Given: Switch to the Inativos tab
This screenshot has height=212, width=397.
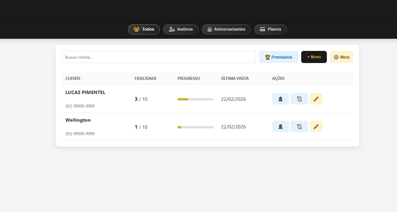Looking at the screenshot, I should 180,29.
